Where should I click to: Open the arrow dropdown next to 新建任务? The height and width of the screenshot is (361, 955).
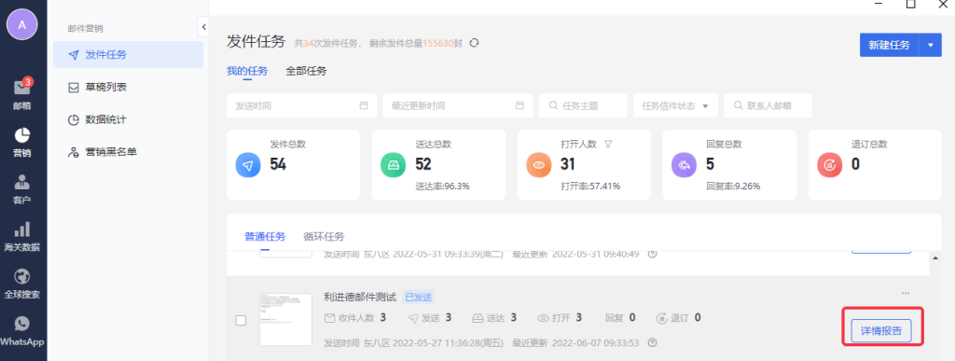coord(930,45)
